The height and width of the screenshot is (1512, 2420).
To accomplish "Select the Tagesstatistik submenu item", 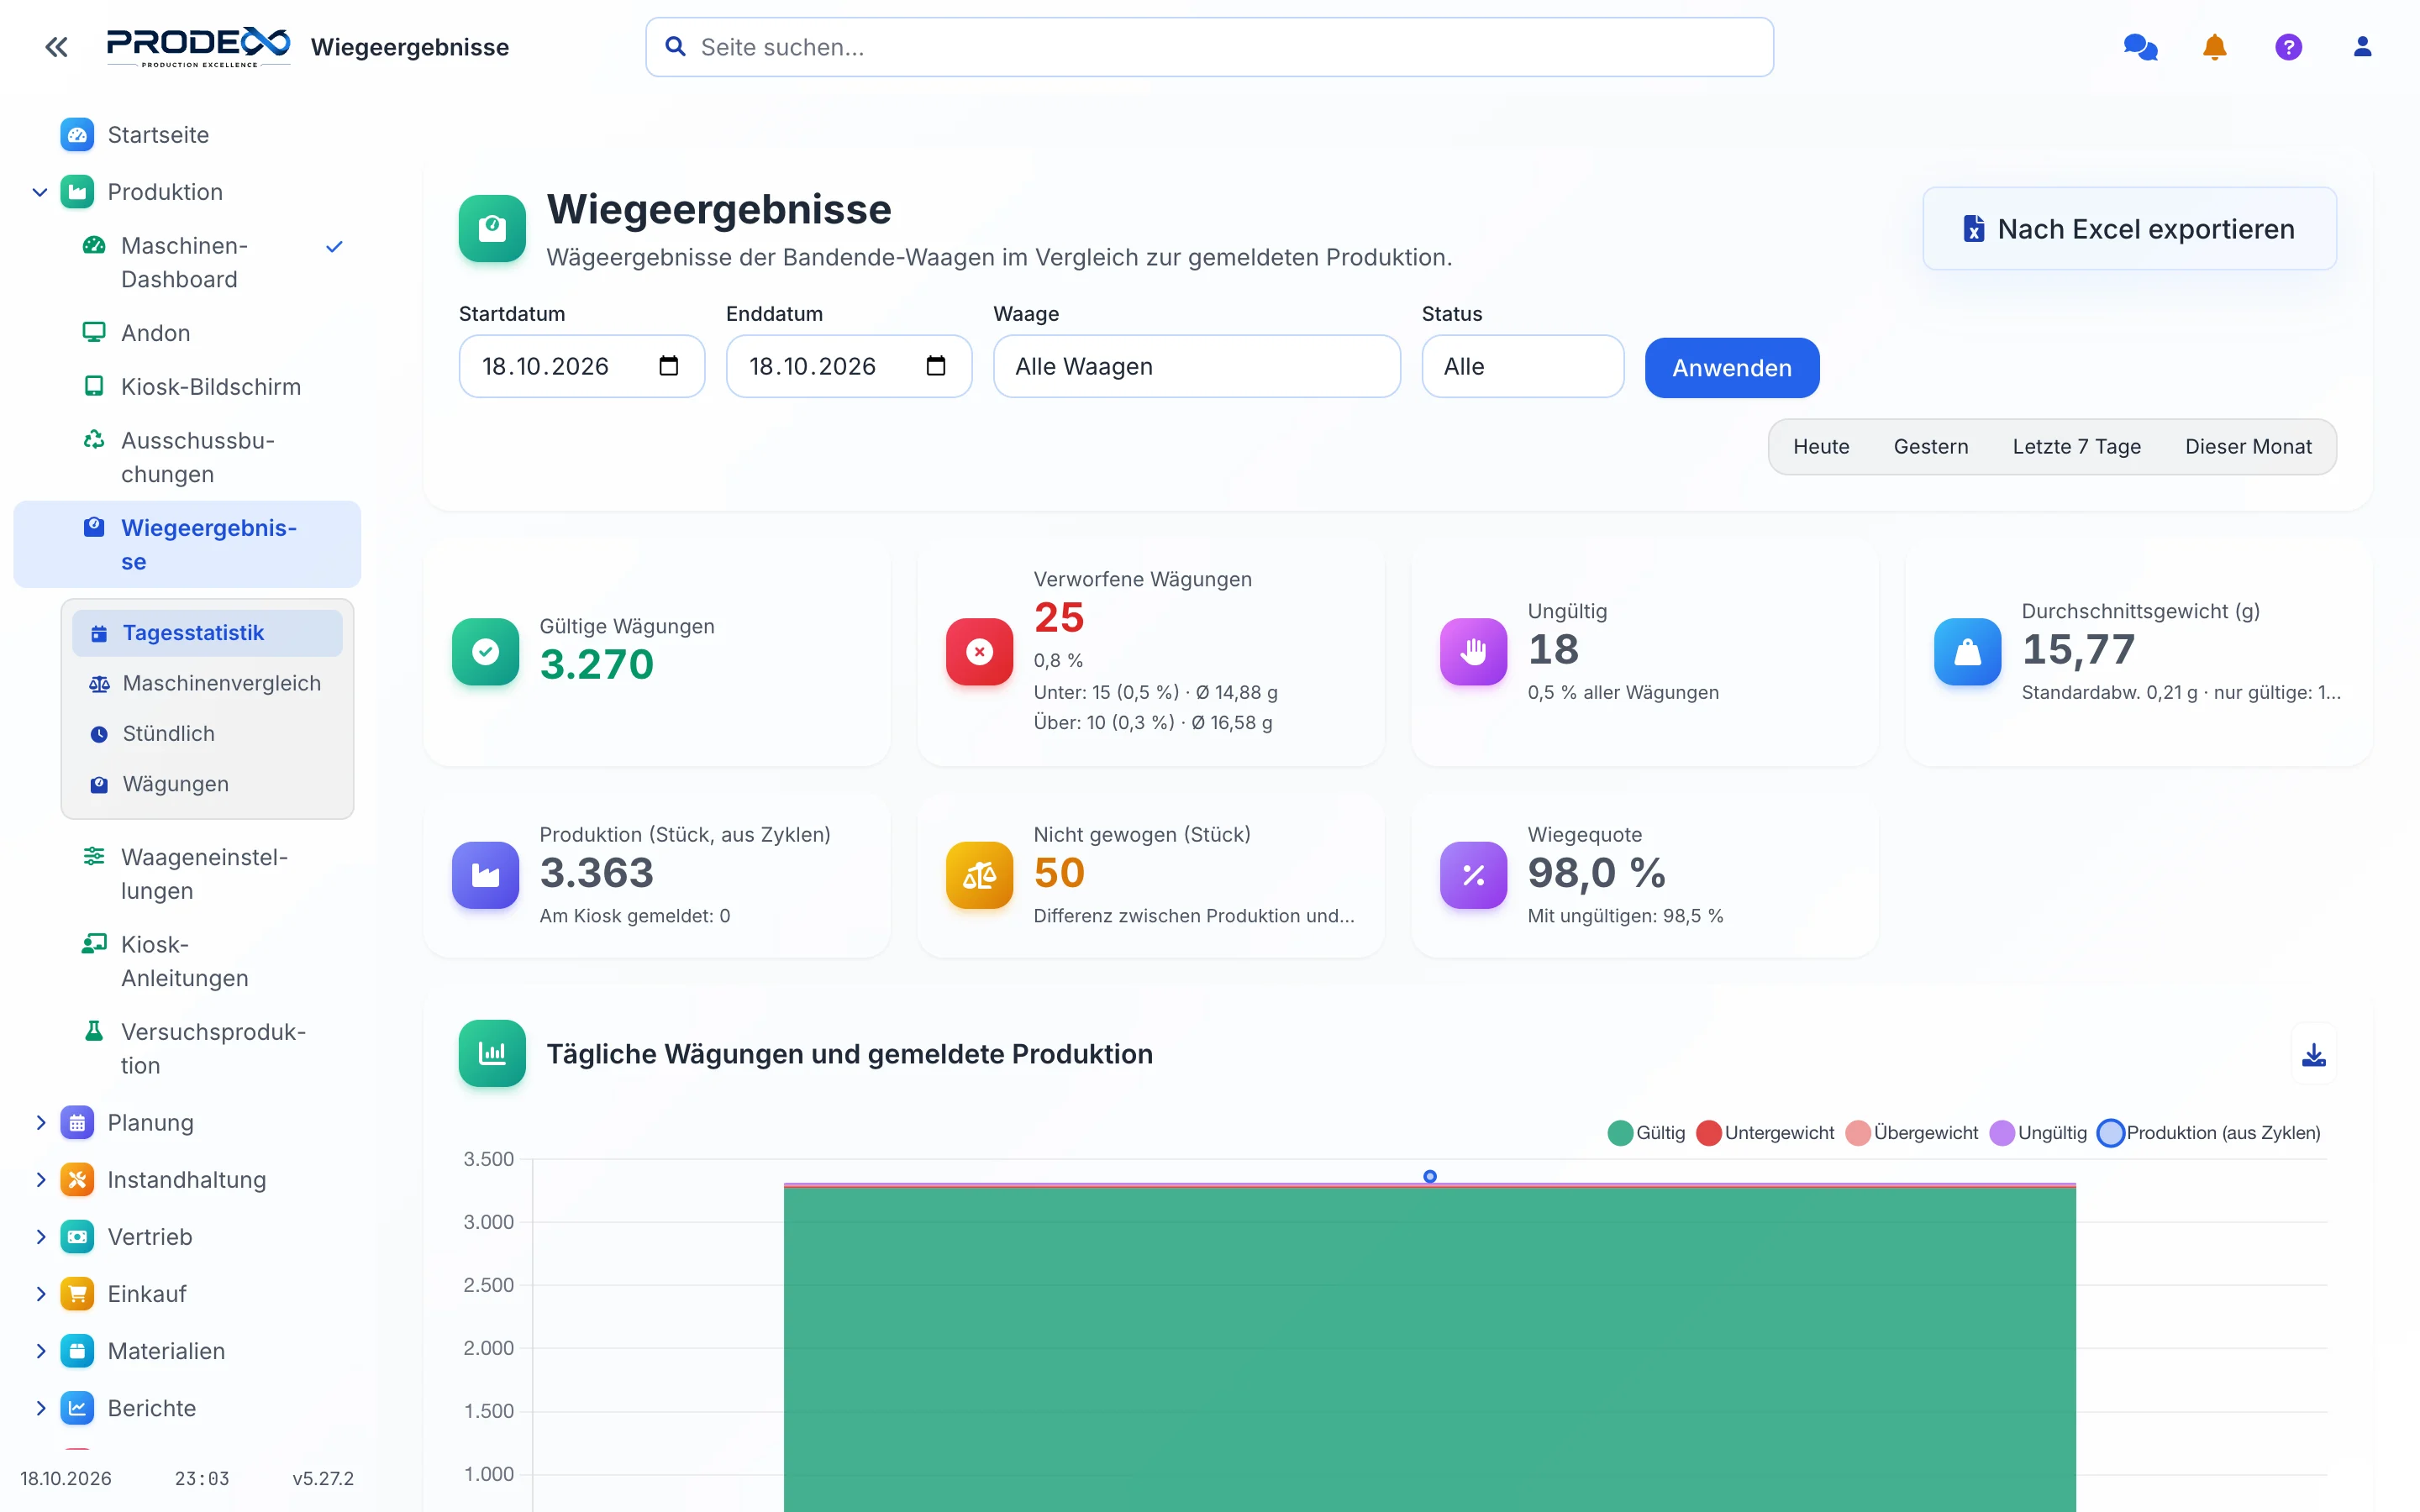I will pos(207,633).
